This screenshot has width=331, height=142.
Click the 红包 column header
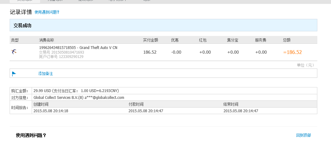click(x=203, y=40)
